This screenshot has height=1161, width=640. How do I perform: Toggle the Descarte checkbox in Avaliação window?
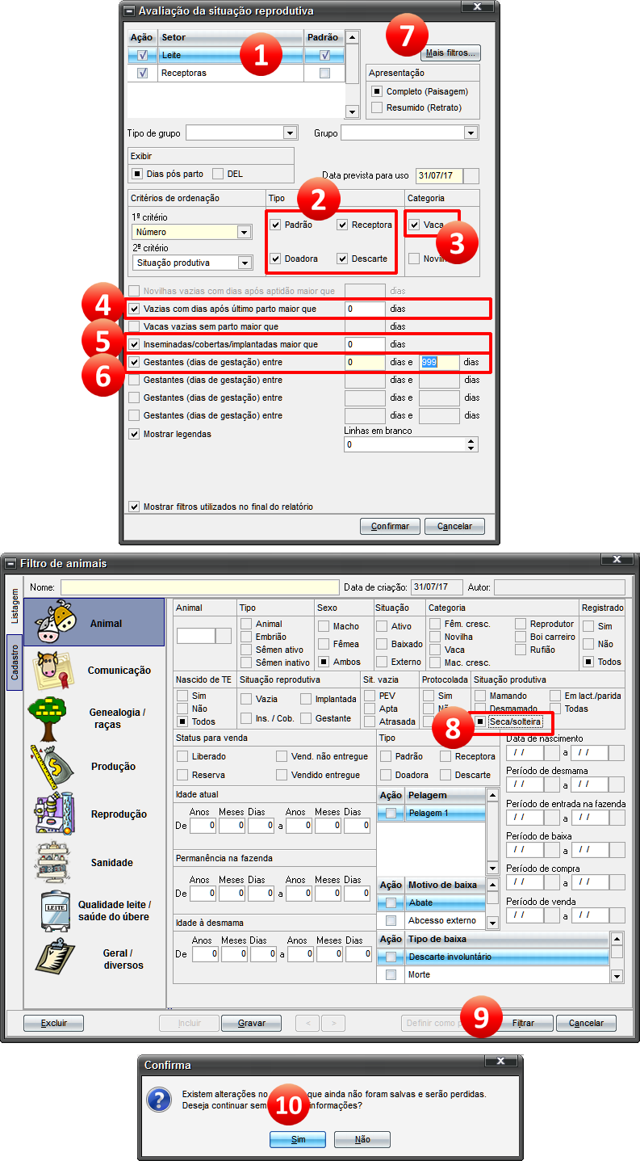[342, 259]
